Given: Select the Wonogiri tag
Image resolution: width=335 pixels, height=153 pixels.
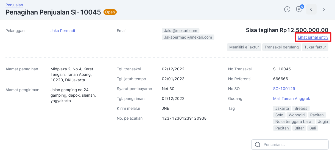Looking at the screenshot, I should click(x=297, y=115).
